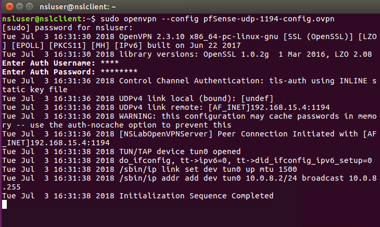Click the [sudo] password for nsluser line
This screenshot has height=227, width=380.
[67, 28]
